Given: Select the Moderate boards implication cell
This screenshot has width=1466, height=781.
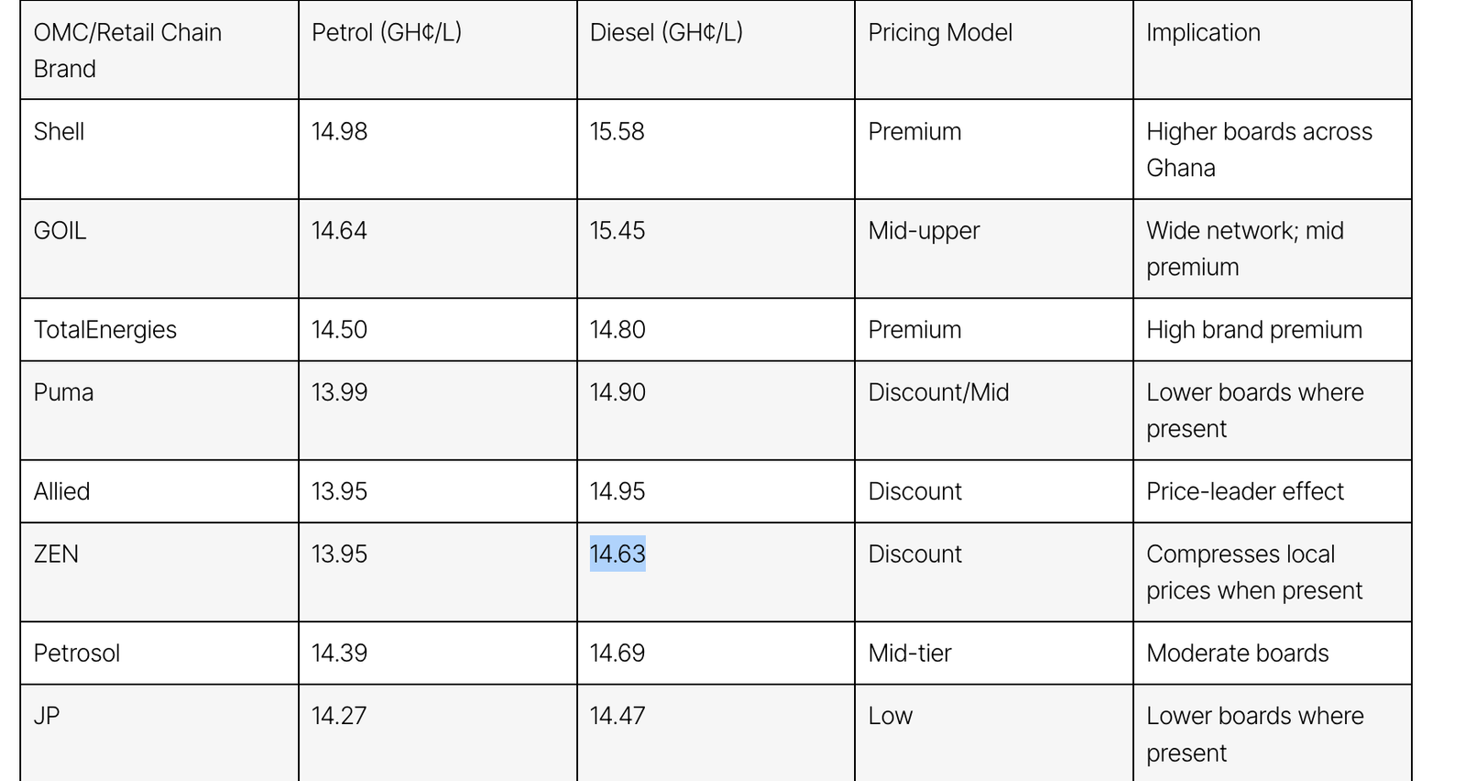Looking at the screenshot, I should 1237,653.
